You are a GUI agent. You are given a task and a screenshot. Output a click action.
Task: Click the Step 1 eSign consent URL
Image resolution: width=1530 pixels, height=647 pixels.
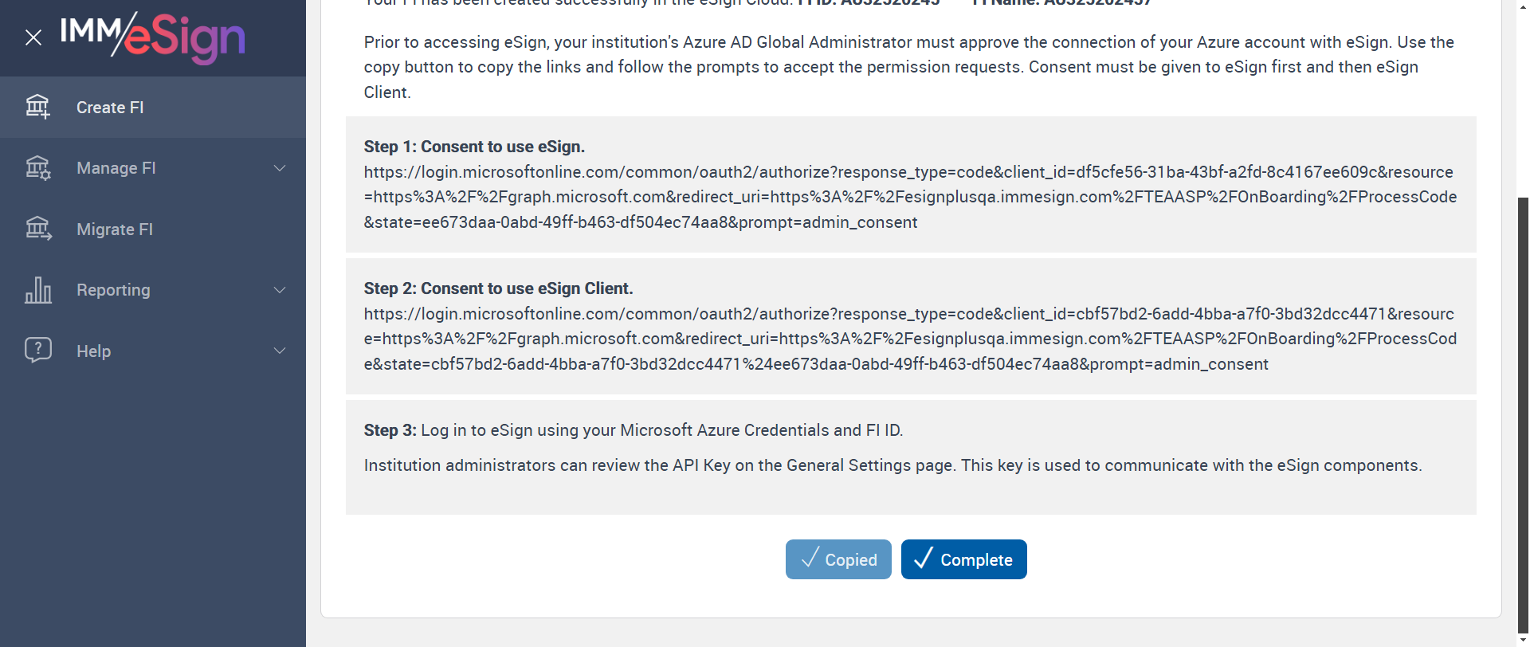click(x=910, y=197)
